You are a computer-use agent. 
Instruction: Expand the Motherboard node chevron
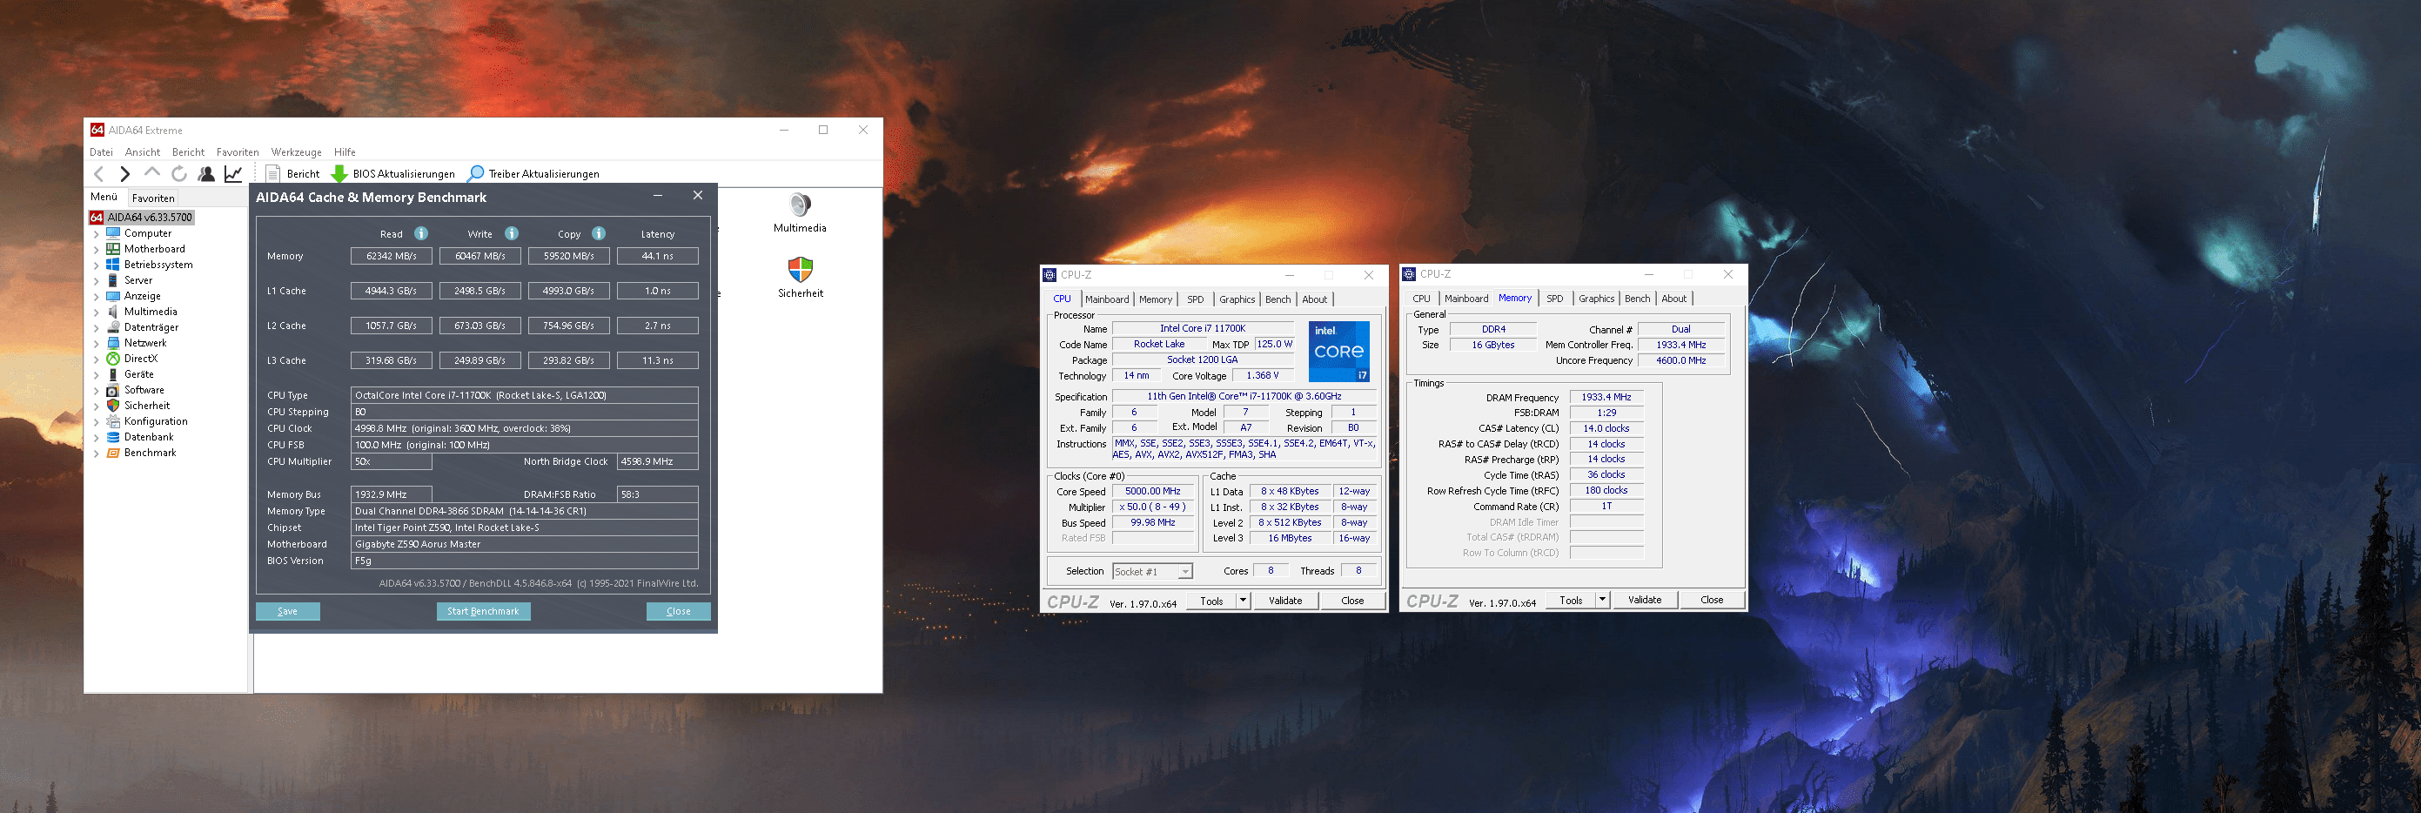click(x=96, y=250)
